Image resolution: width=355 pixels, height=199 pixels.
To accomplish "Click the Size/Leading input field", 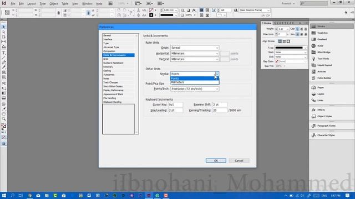I will coord(175,111).
